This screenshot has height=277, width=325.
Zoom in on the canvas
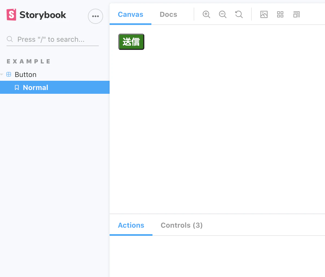[x=206, y=14]
